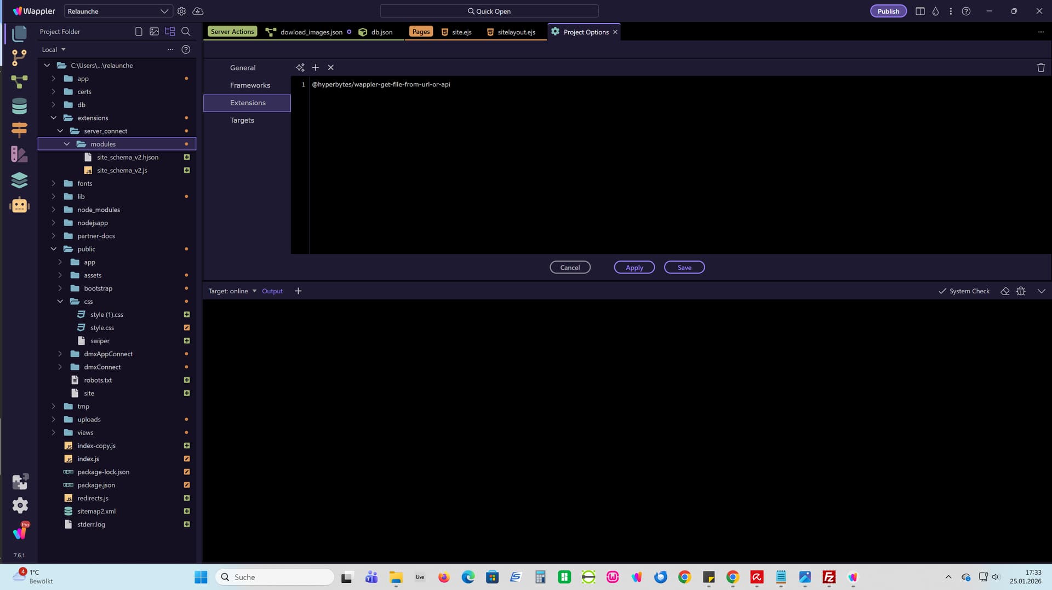
Task: Click the trash icon in the extensions editor
Action: pyautogui.click(x=1040, y=67)
